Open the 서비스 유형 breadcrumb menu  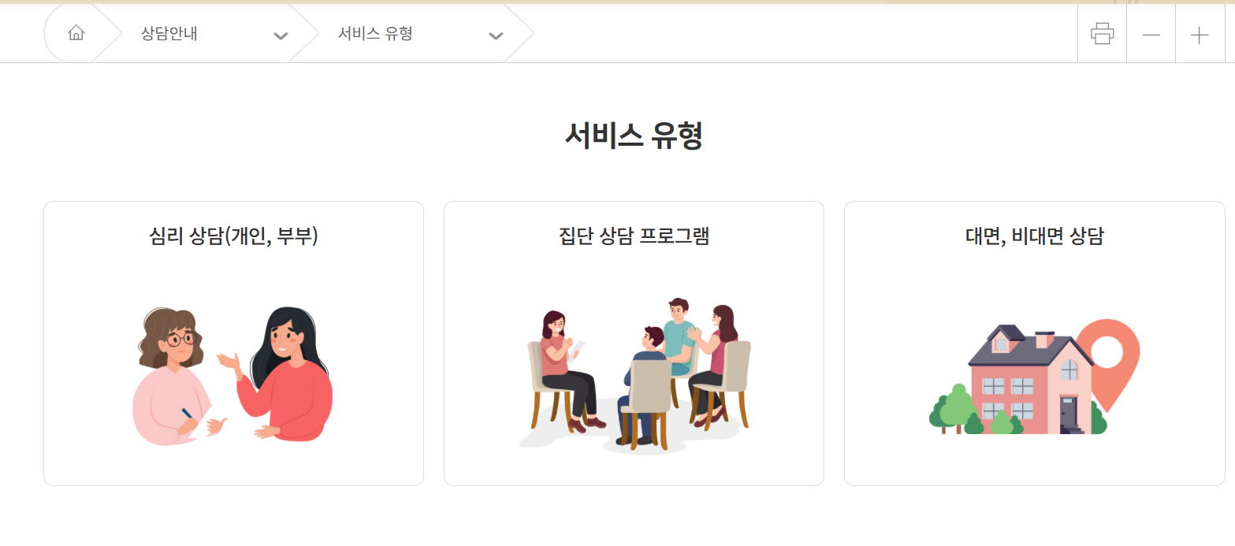click(375, 34)
